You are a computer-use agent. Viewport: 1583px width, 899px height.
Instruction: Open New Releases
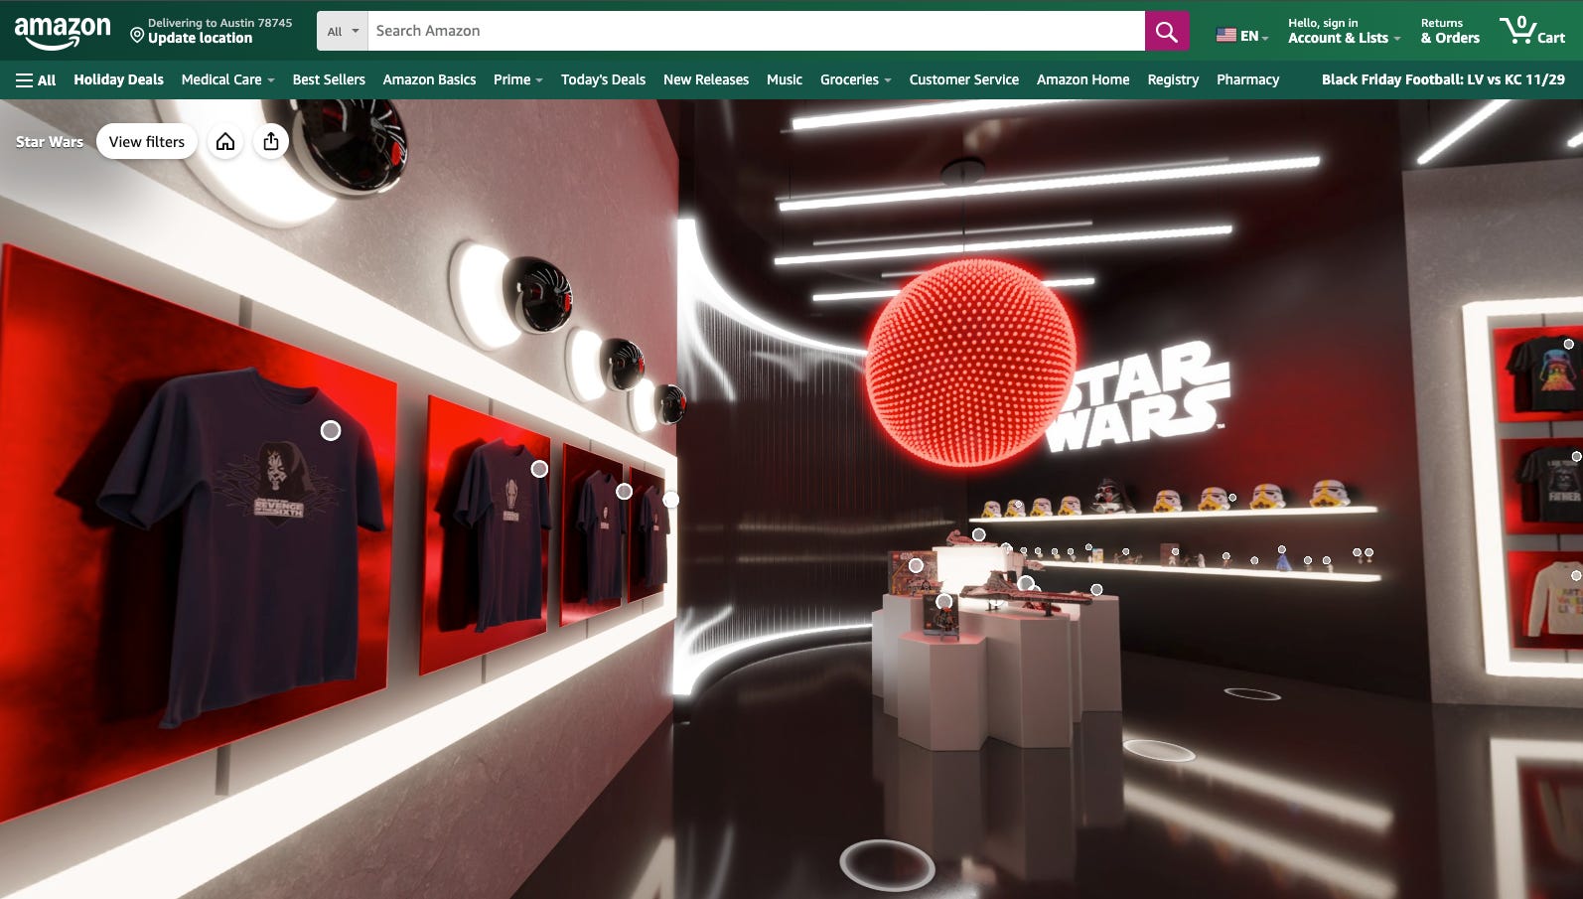tap(706, 79)
